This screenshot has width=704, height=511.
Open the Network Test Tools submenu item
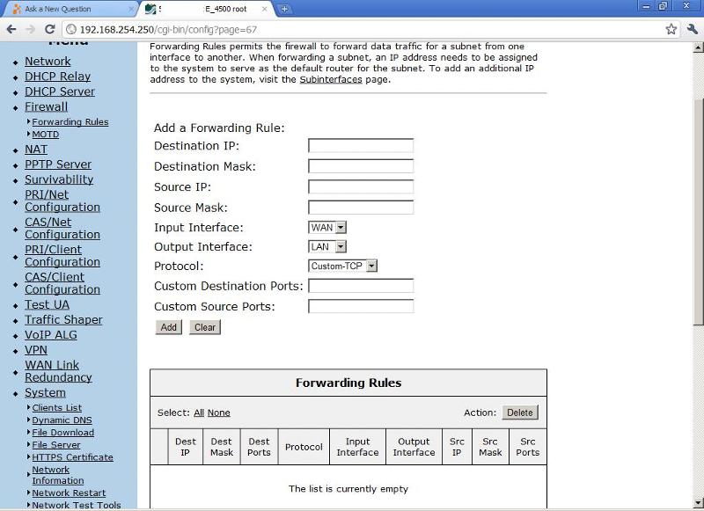tap(77, 505)
